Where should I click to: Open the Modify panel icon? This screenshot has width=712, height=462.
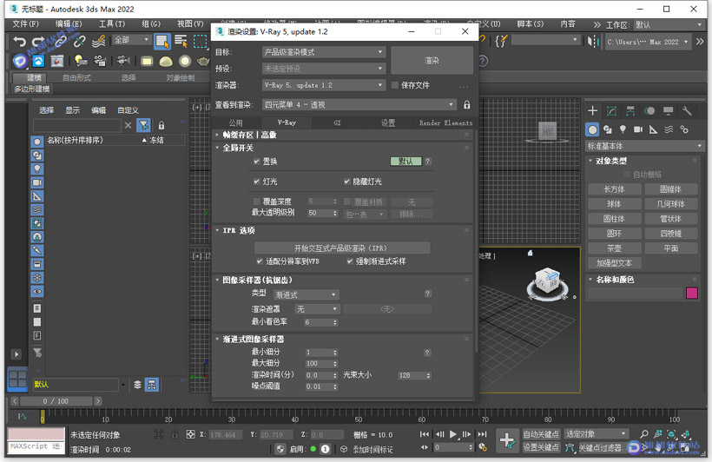[x=611, y=111]
